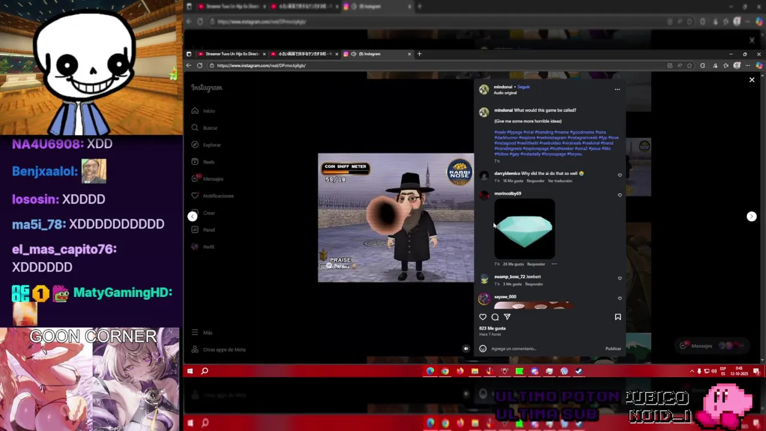Share post with paper plane icon
This screenshot has height=431, width=766.
tap(507, 317)
